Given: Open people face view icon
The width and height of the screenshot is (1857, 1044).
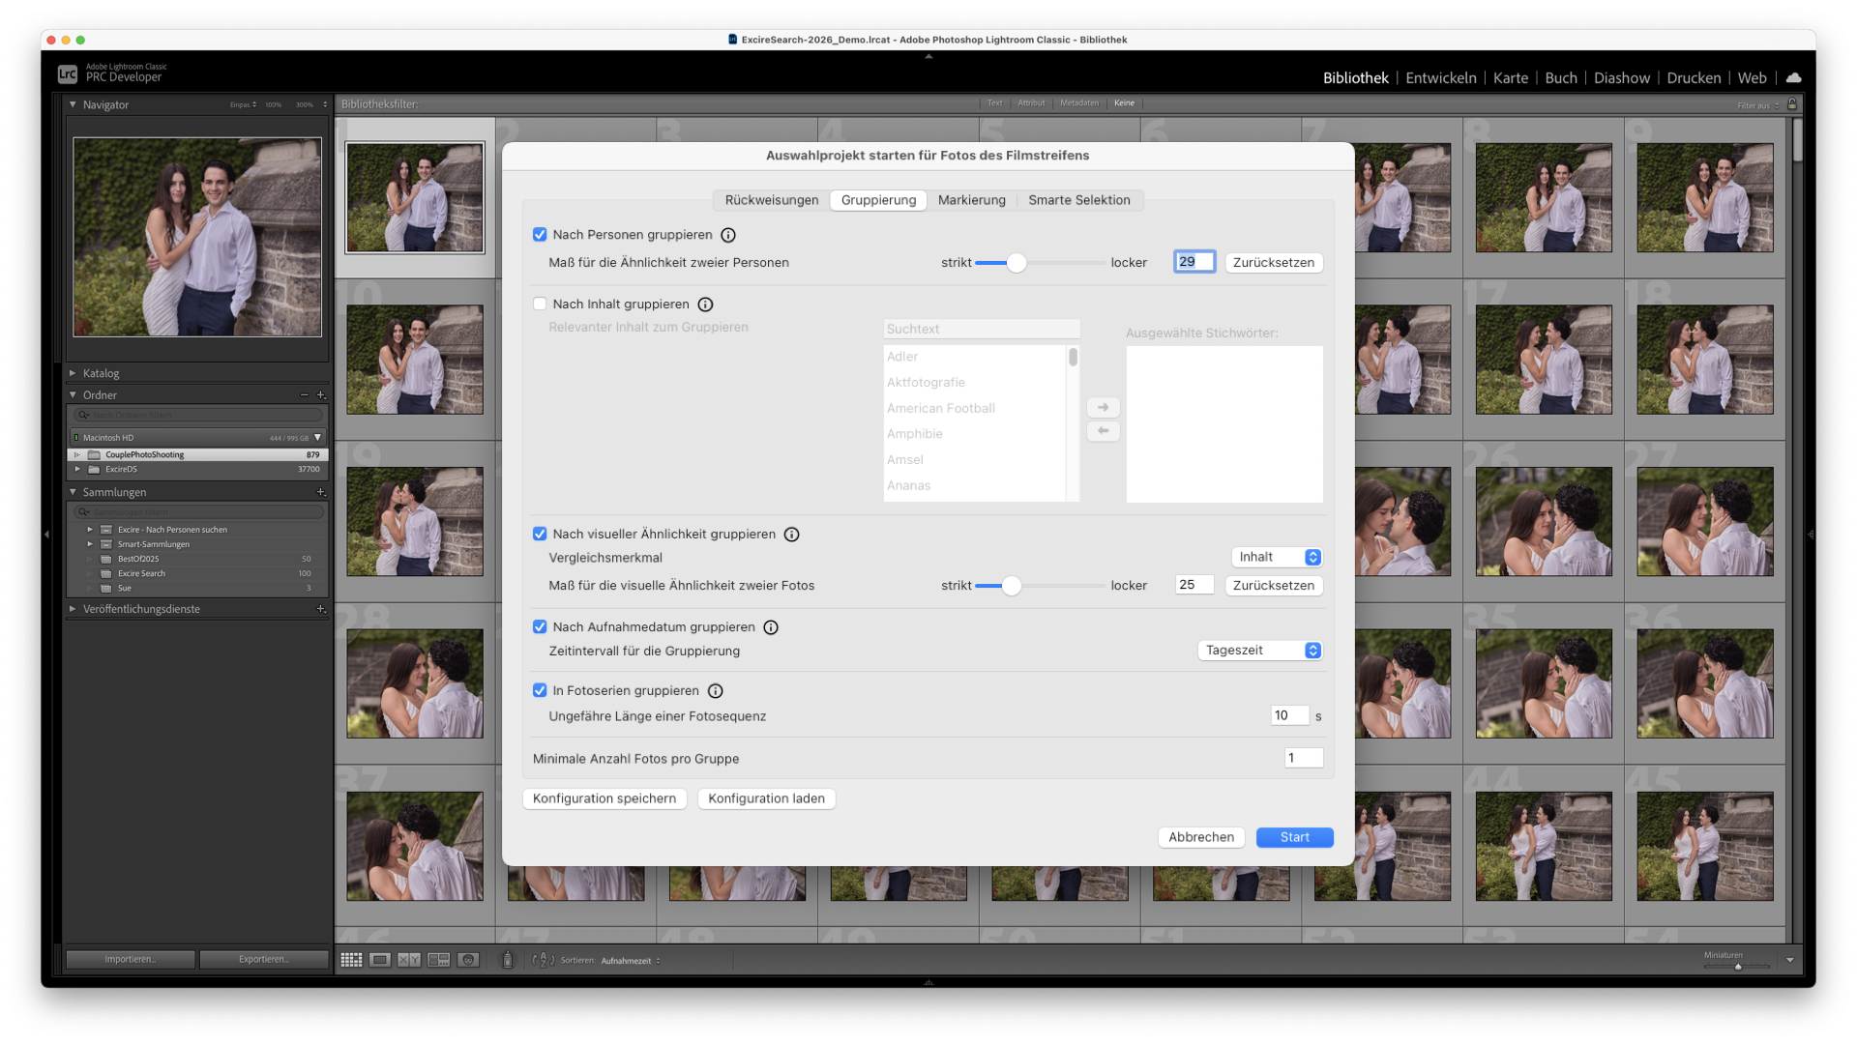Looking at the screenshot, I should 468,960.
